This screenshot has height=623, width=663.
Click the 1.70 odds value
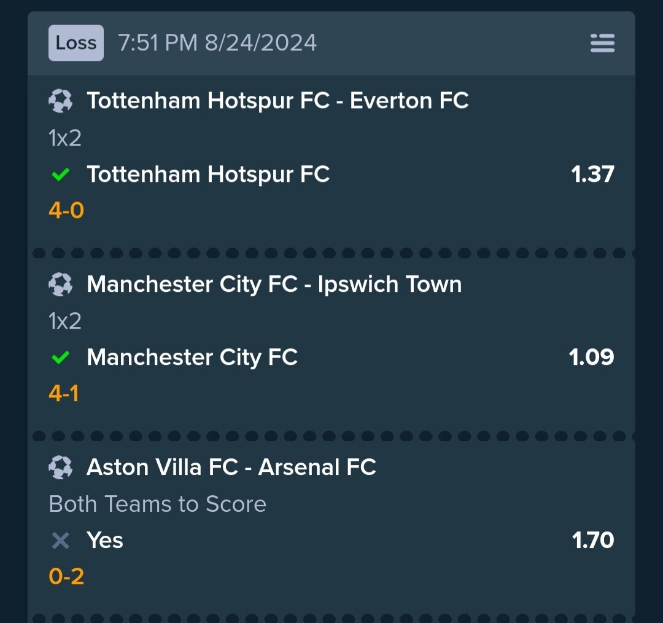click(x=593, y=540)
